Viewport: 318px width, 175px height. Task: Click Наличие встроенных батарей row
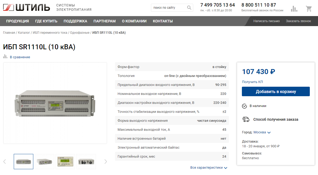tap(172, 139)
